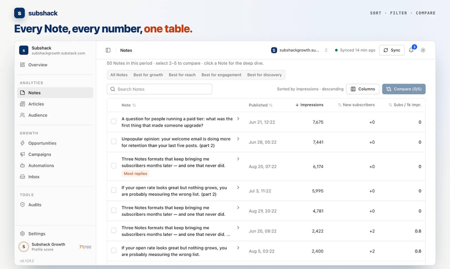Click the Subshack workspace avatar in sidebar
This screenshot has height=269, width=450.
tap(24, 50)
